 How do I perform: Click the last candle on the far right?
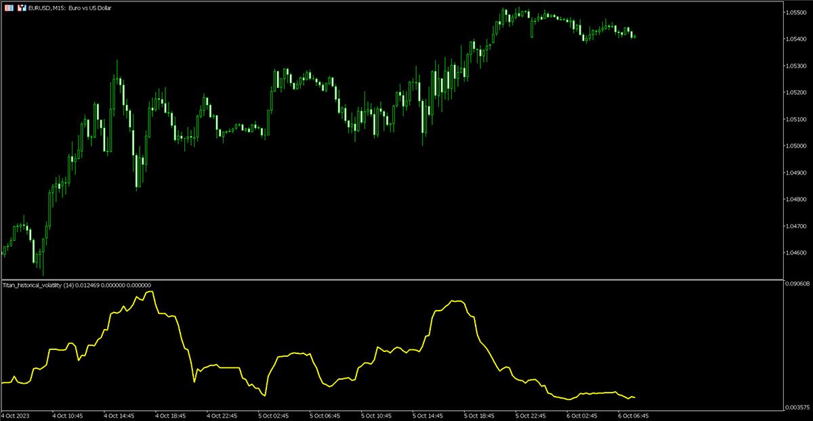tap(633, 35)
